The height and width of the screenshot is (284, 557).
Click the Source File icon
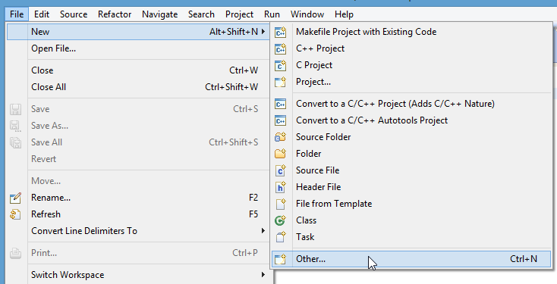tap(280, 170)
